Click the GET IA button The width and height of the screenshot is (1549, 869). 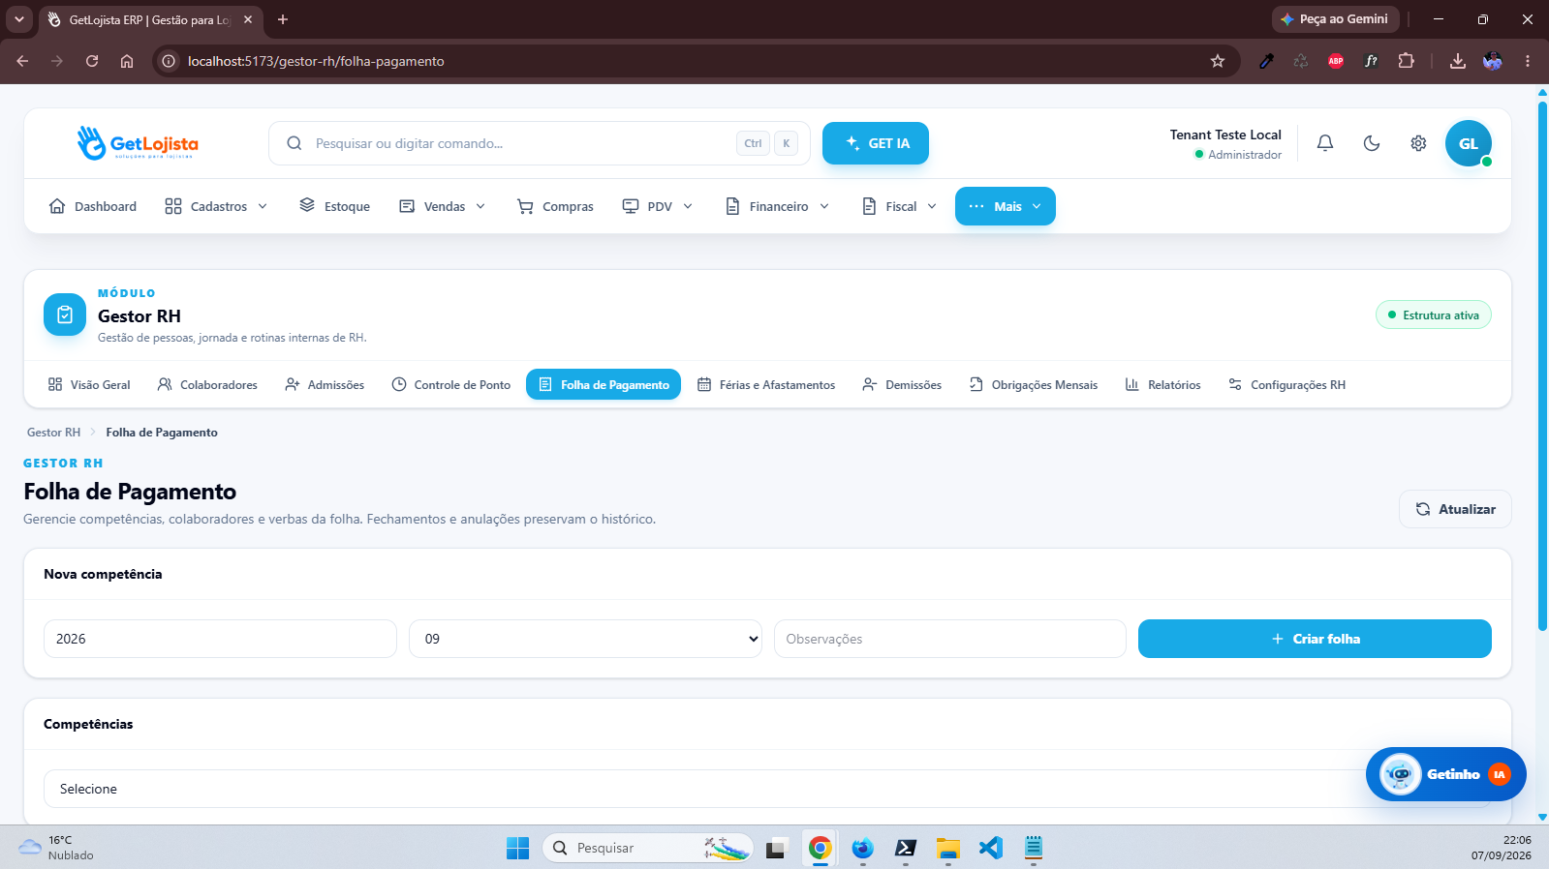click(x=876, y=143)
